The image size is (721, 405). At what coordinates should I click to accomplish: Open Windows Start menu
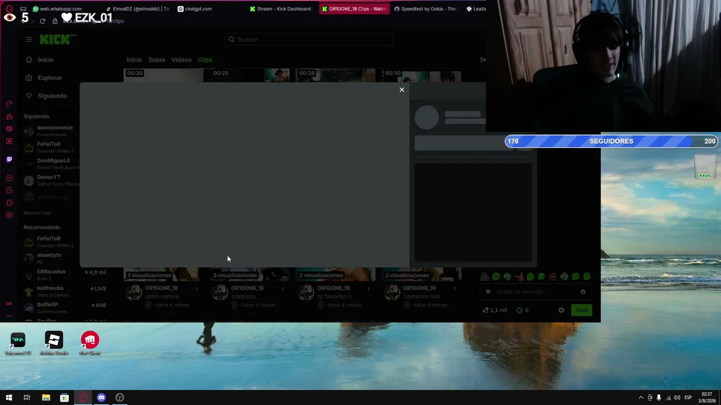(x=8, y=398)
